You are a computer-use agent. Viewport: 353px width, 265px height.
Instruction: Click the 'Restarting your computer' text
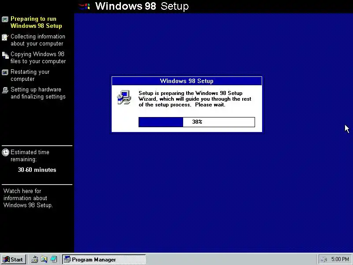(30, 75)
